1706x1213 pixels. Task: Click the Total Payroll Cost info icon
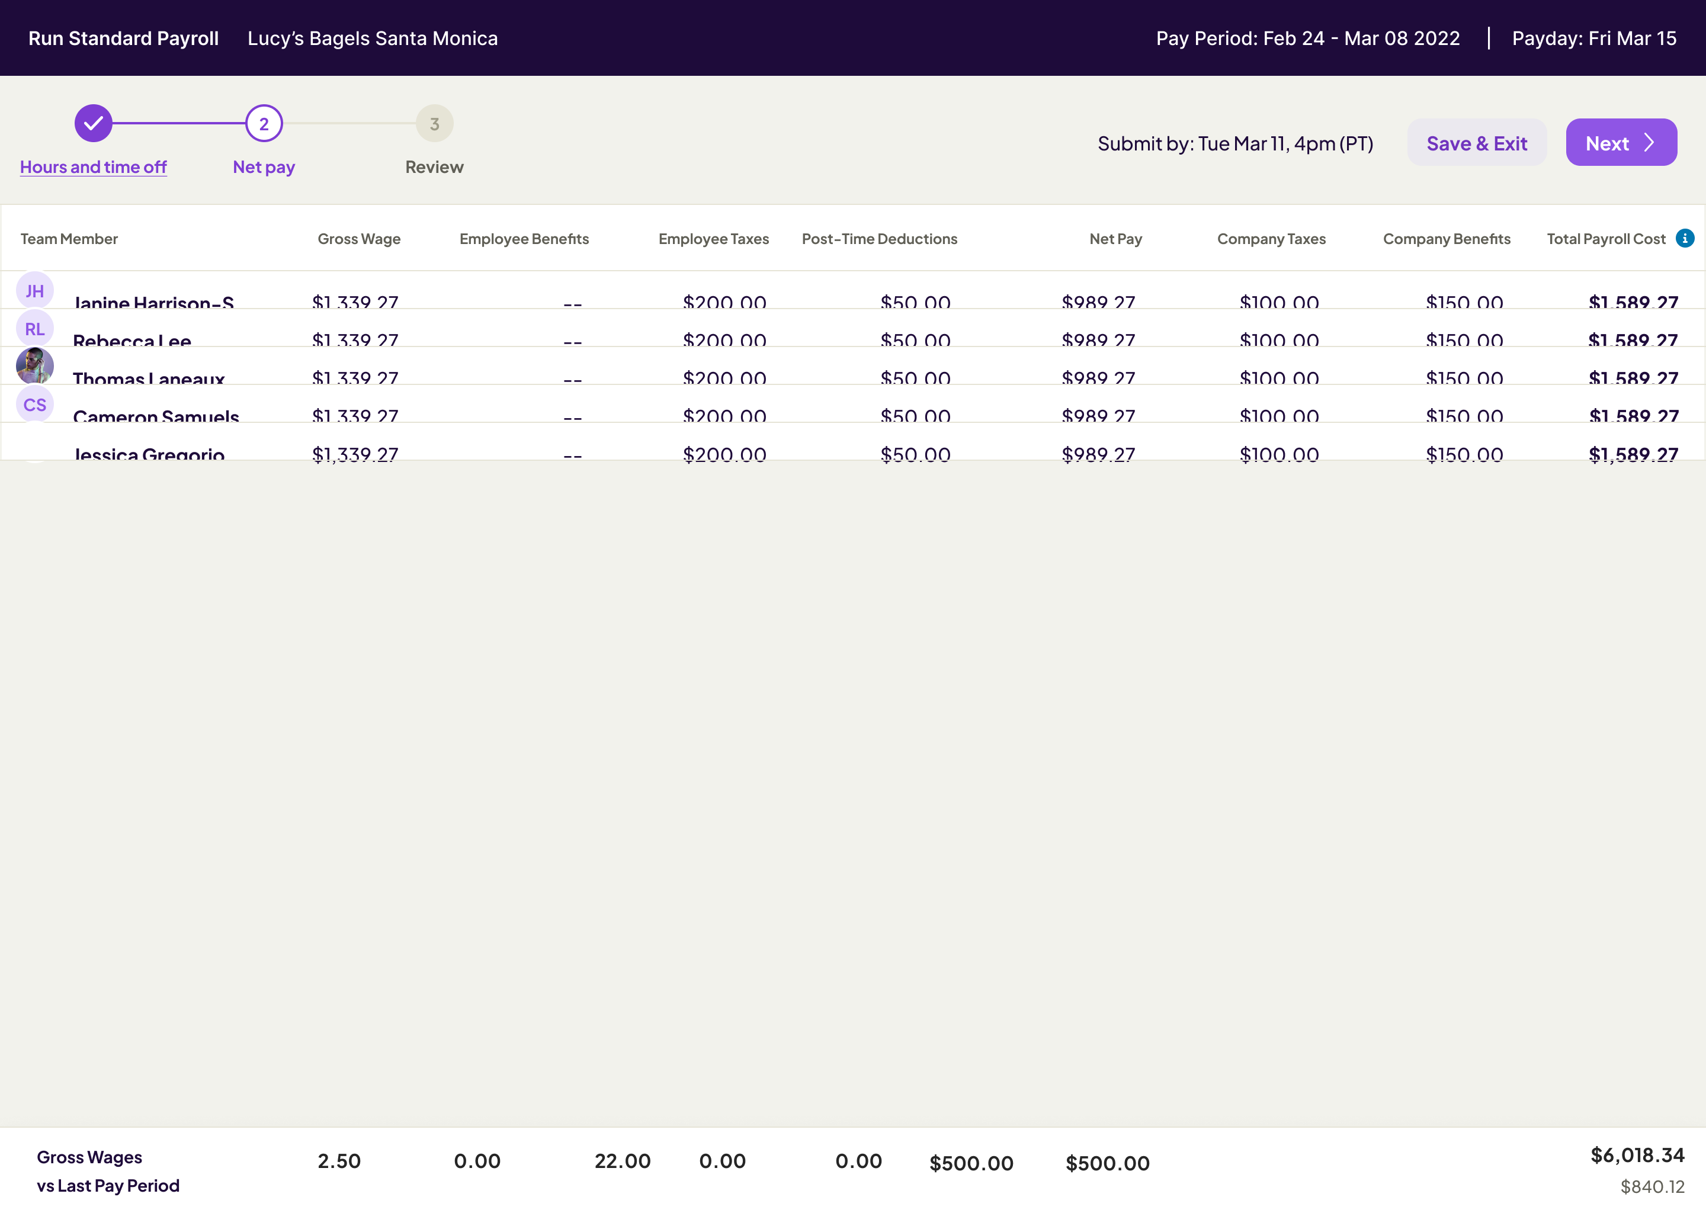pos(1685,238)
